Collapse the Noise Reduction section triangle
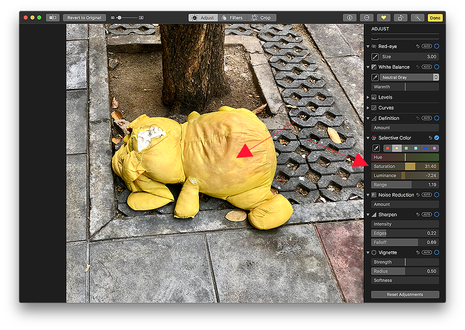This screenshot has width=465, height=330. pyautogui.click(x=368, y=195)
